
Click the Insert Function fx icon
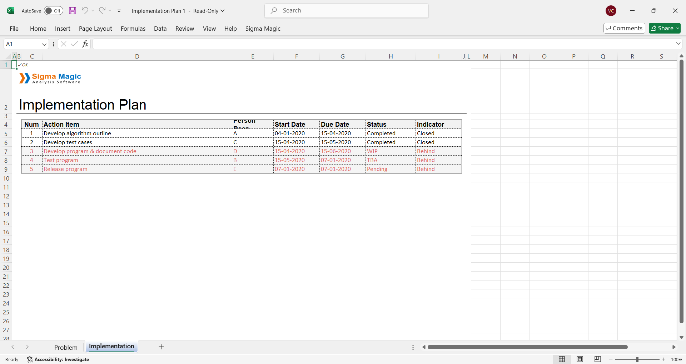[x=85, y=44]
